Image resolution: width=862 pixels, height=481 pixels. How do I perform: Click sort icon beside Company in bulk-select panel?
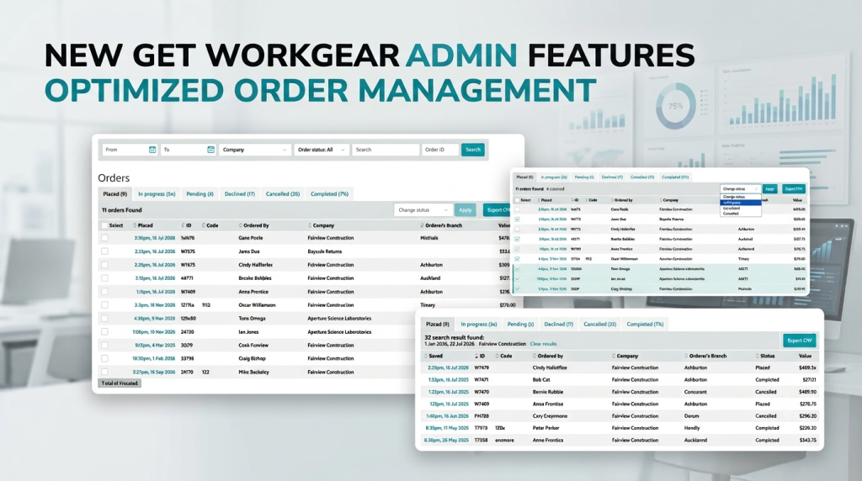(660, 200)
